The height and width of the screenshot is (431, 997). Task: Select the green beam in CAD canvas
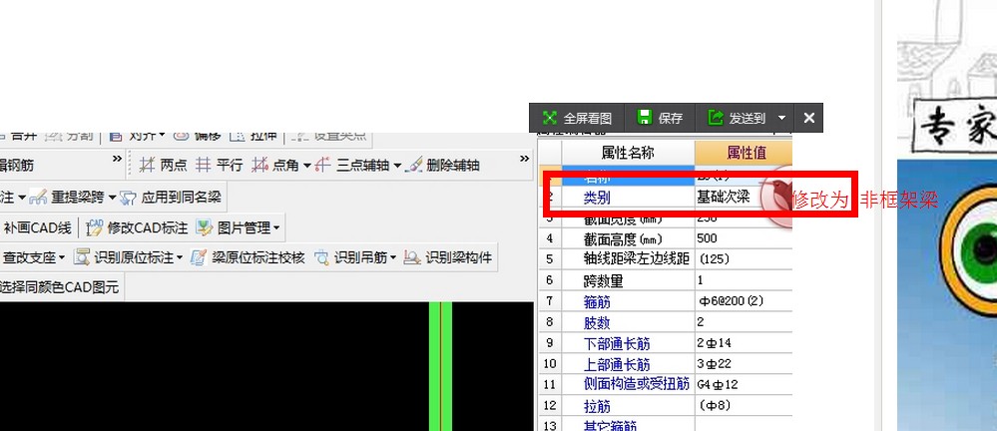(x=440, y=365)
